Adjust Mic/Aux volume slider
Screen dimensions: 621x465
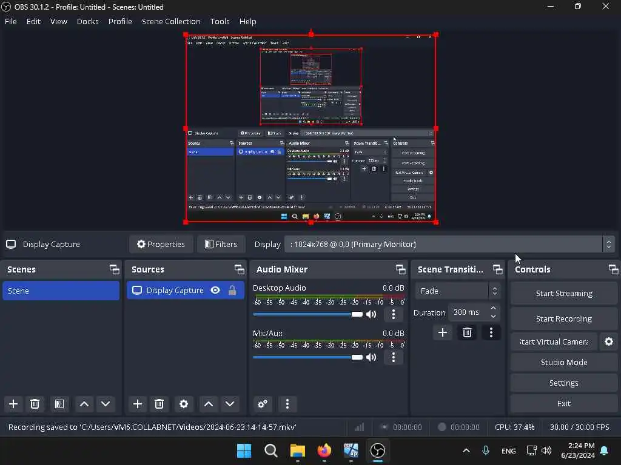pos(307,357)
